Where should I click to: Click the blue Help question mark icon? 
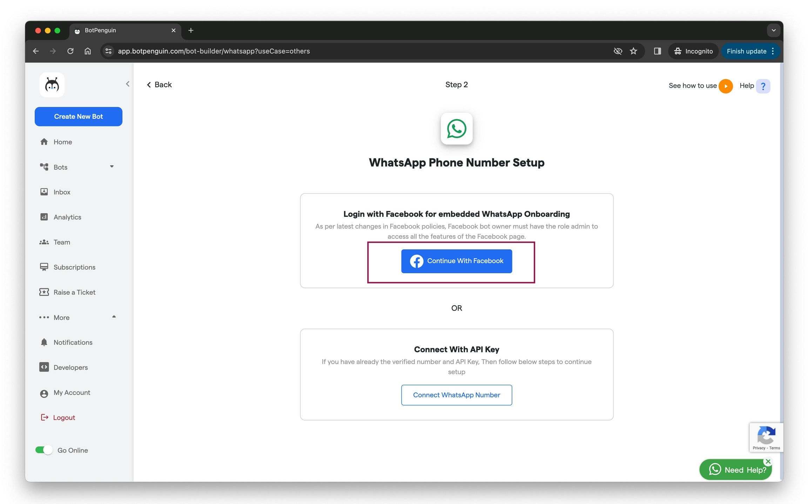pyautogui.click(x=763, y=86)
